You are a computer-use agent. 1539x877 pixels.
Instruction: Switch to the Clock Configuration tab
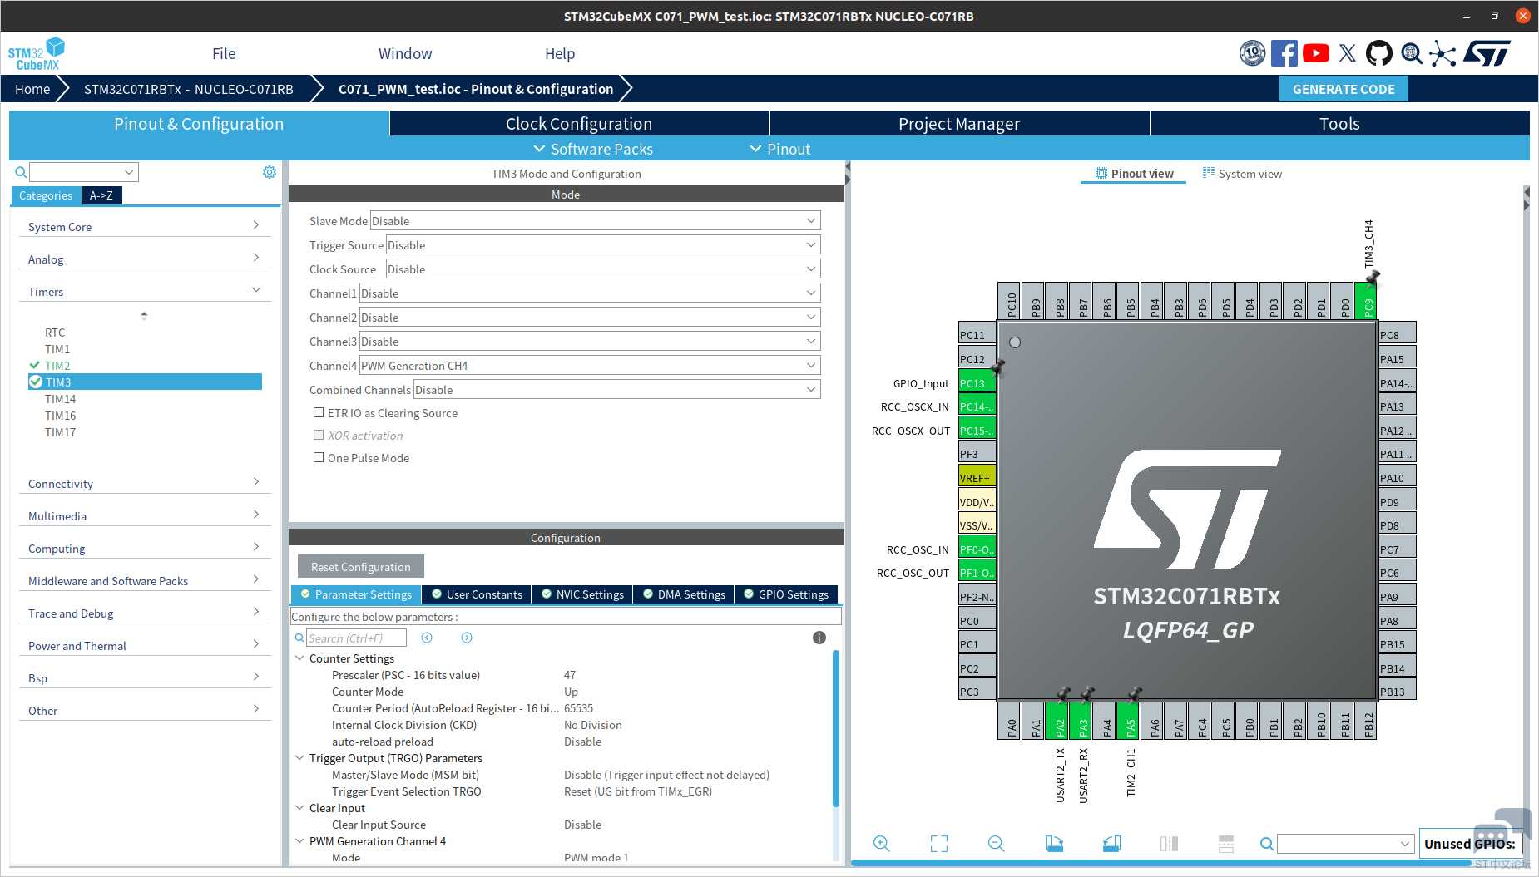pyautogui.click(x=579, y=123)
